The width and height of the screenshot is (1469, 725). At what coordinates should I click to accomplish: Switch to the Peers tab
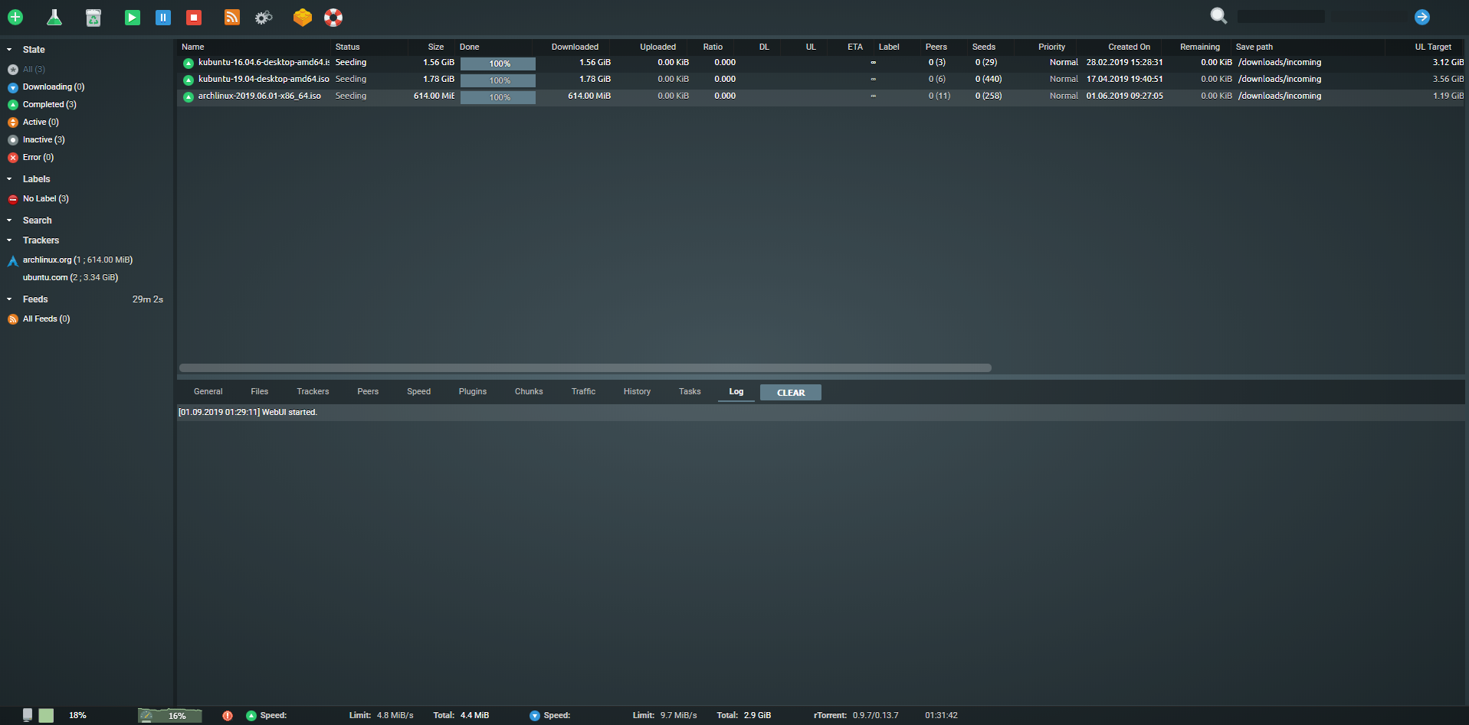[x=368, y=391]
